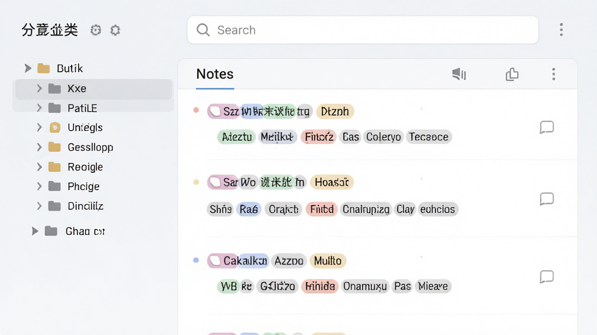Click the red dot of first note
This screenshot has height=335, width=597.
click(196, 110)
